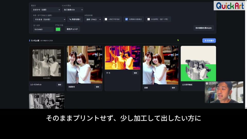
Task: Select the 変顔 thumbnail
Action: [x=160, y=65]
